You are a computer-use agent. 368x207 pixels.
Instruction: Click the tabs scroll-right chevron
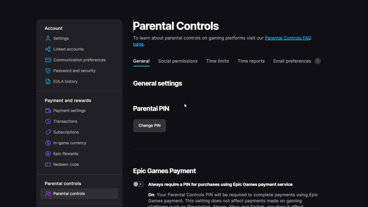tap(318, 61)
